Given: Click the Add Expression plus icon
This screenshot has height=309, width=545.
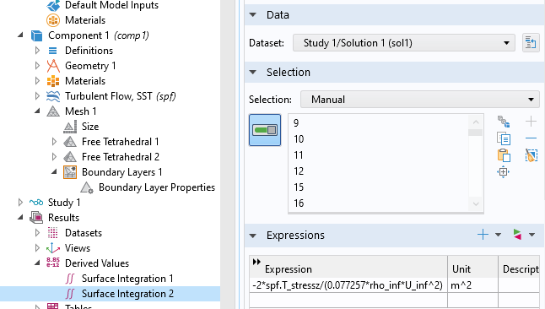Looking at the screenshot, I should 483,235.
